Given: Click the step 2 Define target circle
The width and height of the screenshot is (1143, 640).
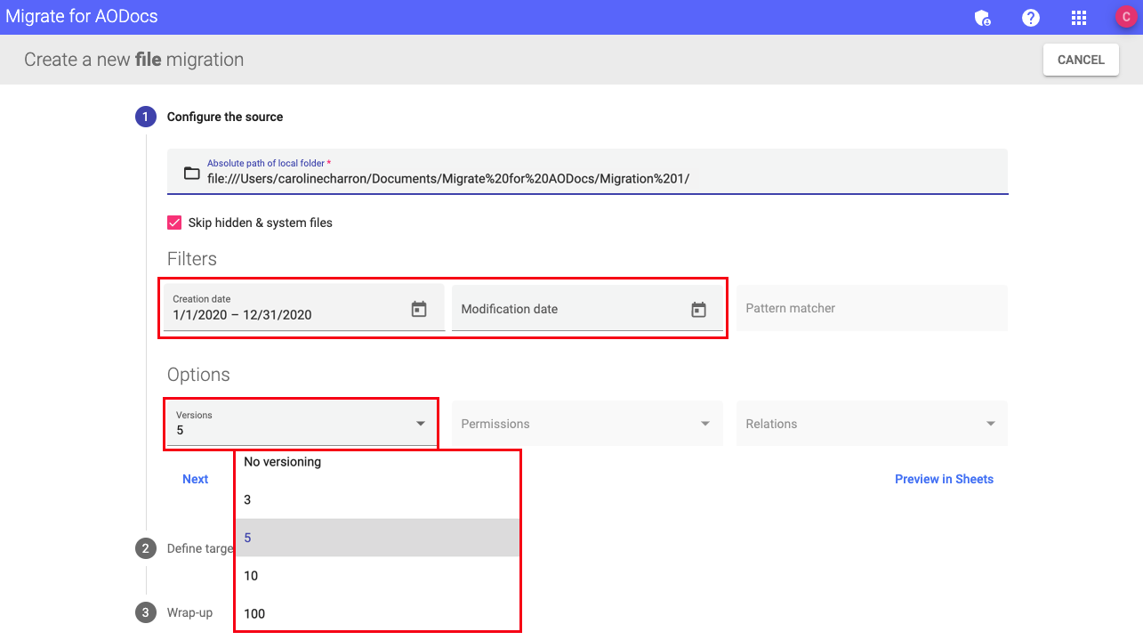Looking at the screenshot, I should (x=145, y=548).
